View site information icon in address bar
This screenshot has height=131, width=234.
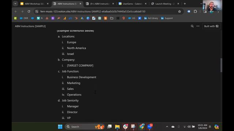[37, 11]
